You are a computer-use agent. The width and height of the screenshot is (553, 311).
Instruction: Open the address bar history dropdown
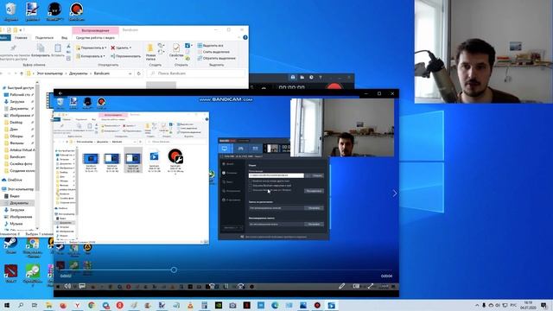130,73
